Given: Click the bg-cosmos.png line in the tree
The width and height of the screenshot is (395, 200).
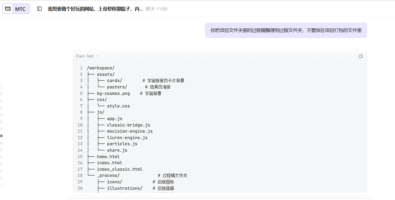Looking at the screenshot, I should click(113, 93).
